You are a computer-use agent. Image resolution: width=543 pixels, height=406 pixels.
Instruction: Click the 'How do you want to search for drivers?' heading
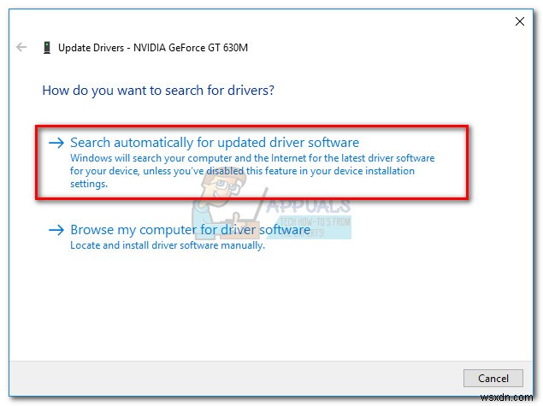(158, 91)
